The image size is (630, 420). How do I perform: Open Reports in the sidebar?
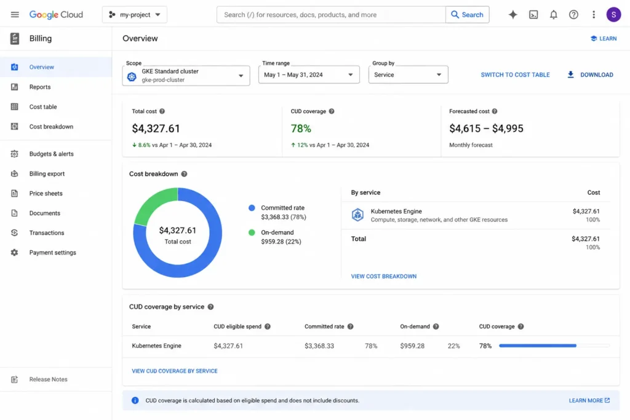[56, 87]
